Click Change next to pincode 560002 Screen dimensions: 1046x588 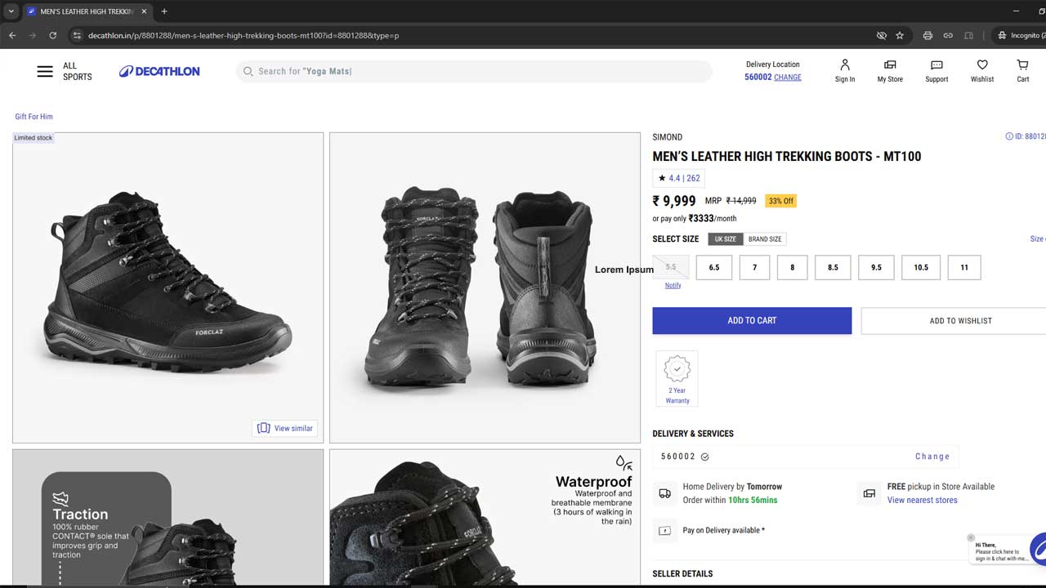point(932,457)
